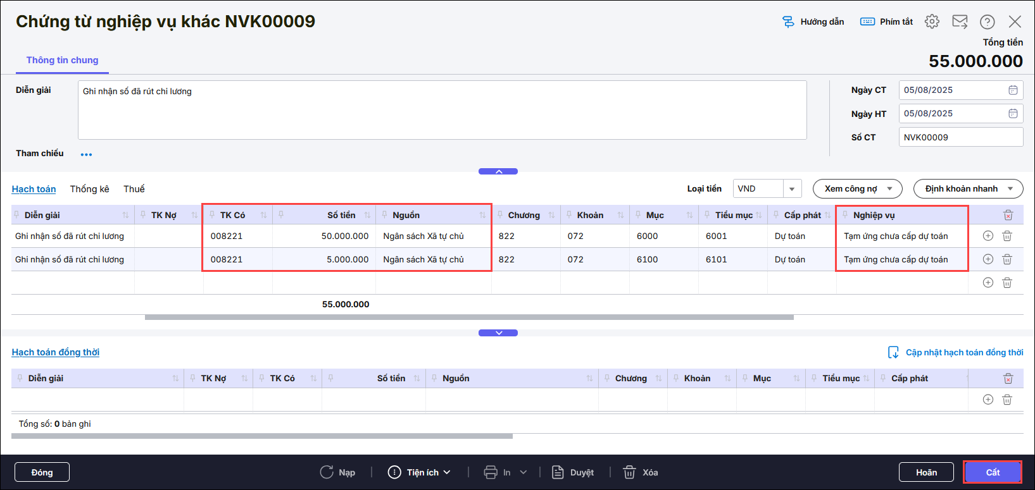Open the Loại tiền VND dropdown

(791, 189)
